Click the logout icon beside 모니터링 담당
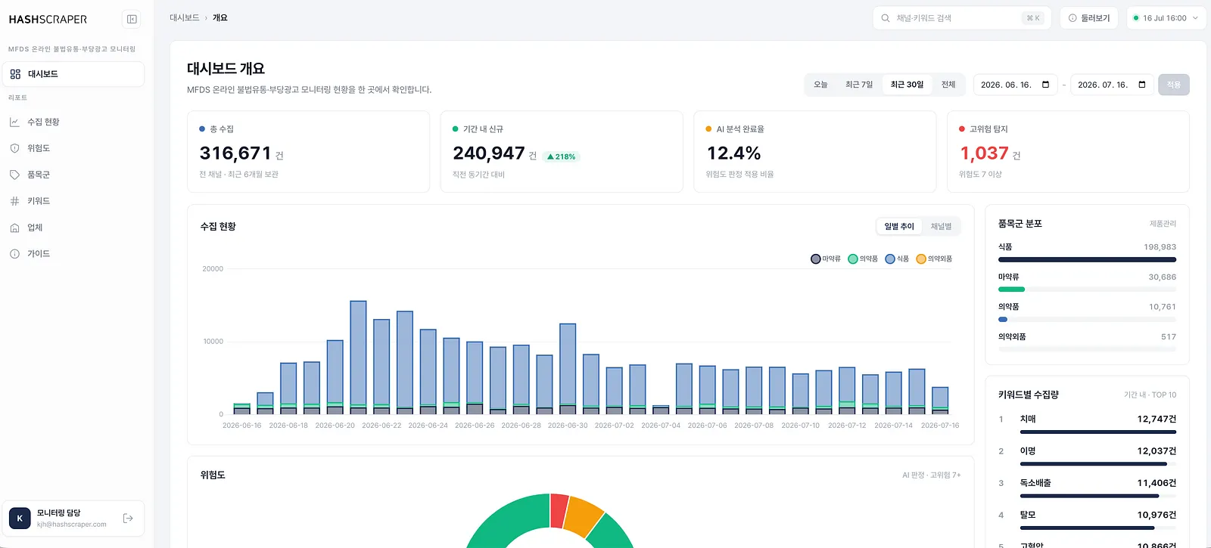1211x548 pixels. 128,519
